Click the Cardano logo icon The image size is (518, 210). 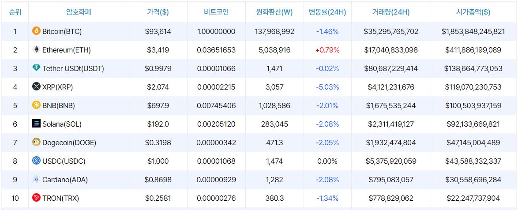tap(36, 179)
